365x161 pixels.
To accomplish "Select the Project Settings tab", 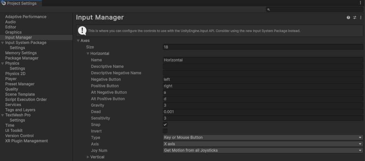I will tap(21, 3).
